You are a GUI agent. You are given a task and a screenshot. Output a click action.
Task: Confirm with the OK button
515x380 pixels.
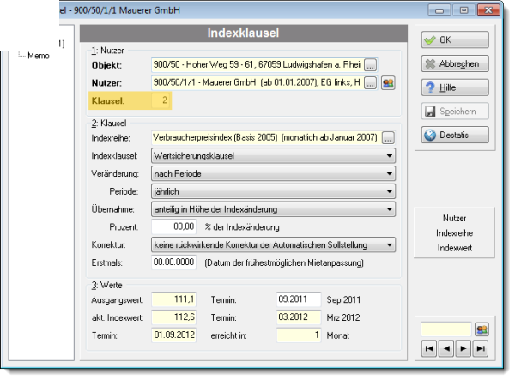(x=455, y=39)
